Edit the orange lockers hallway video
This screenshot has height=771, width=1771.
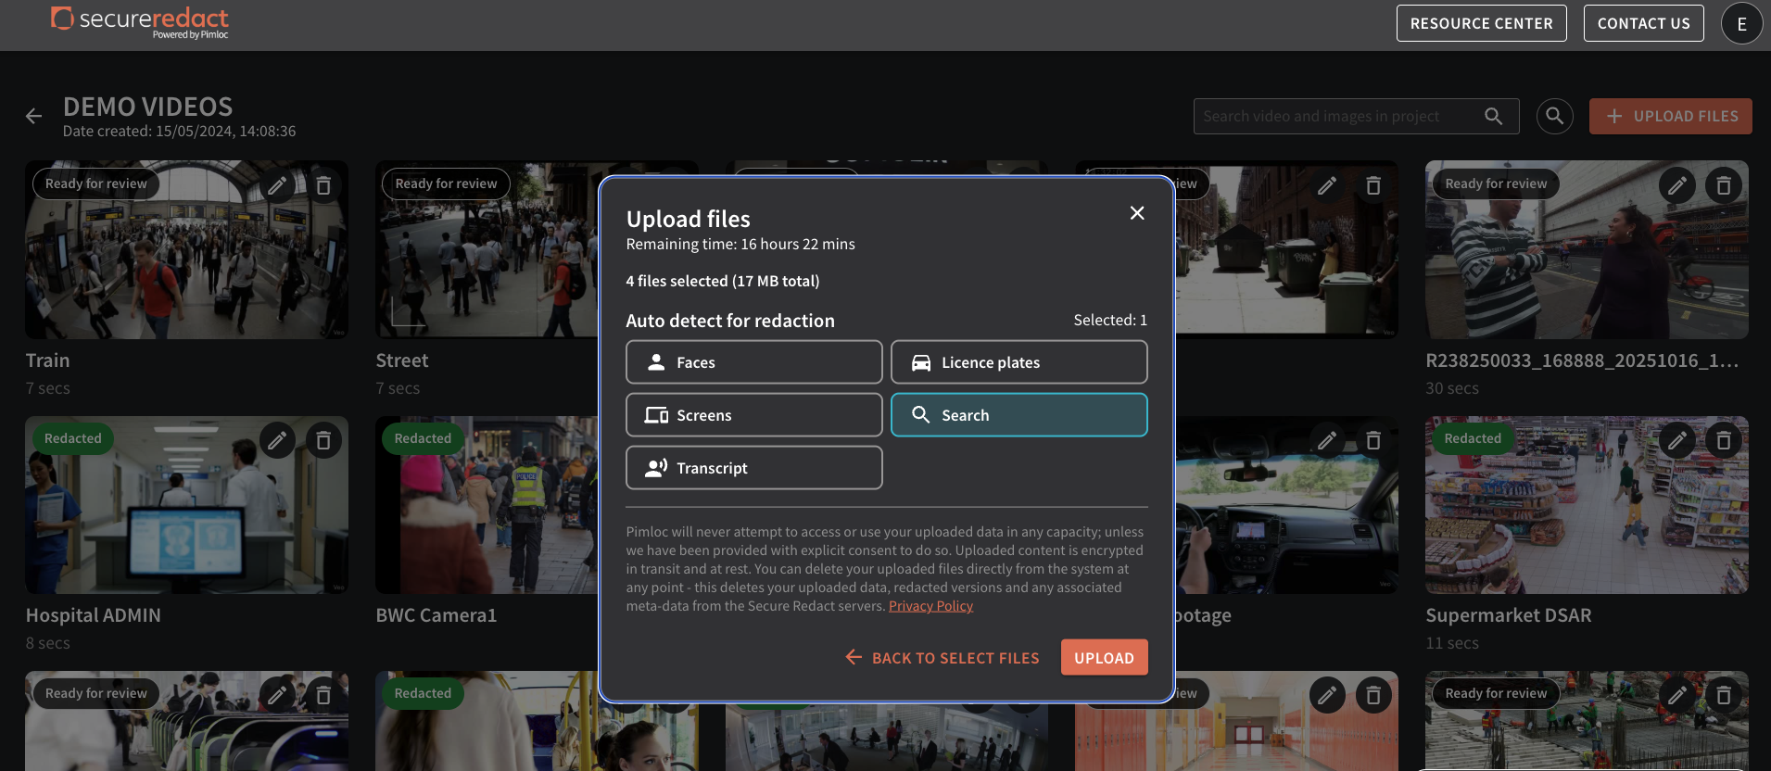1327,695
